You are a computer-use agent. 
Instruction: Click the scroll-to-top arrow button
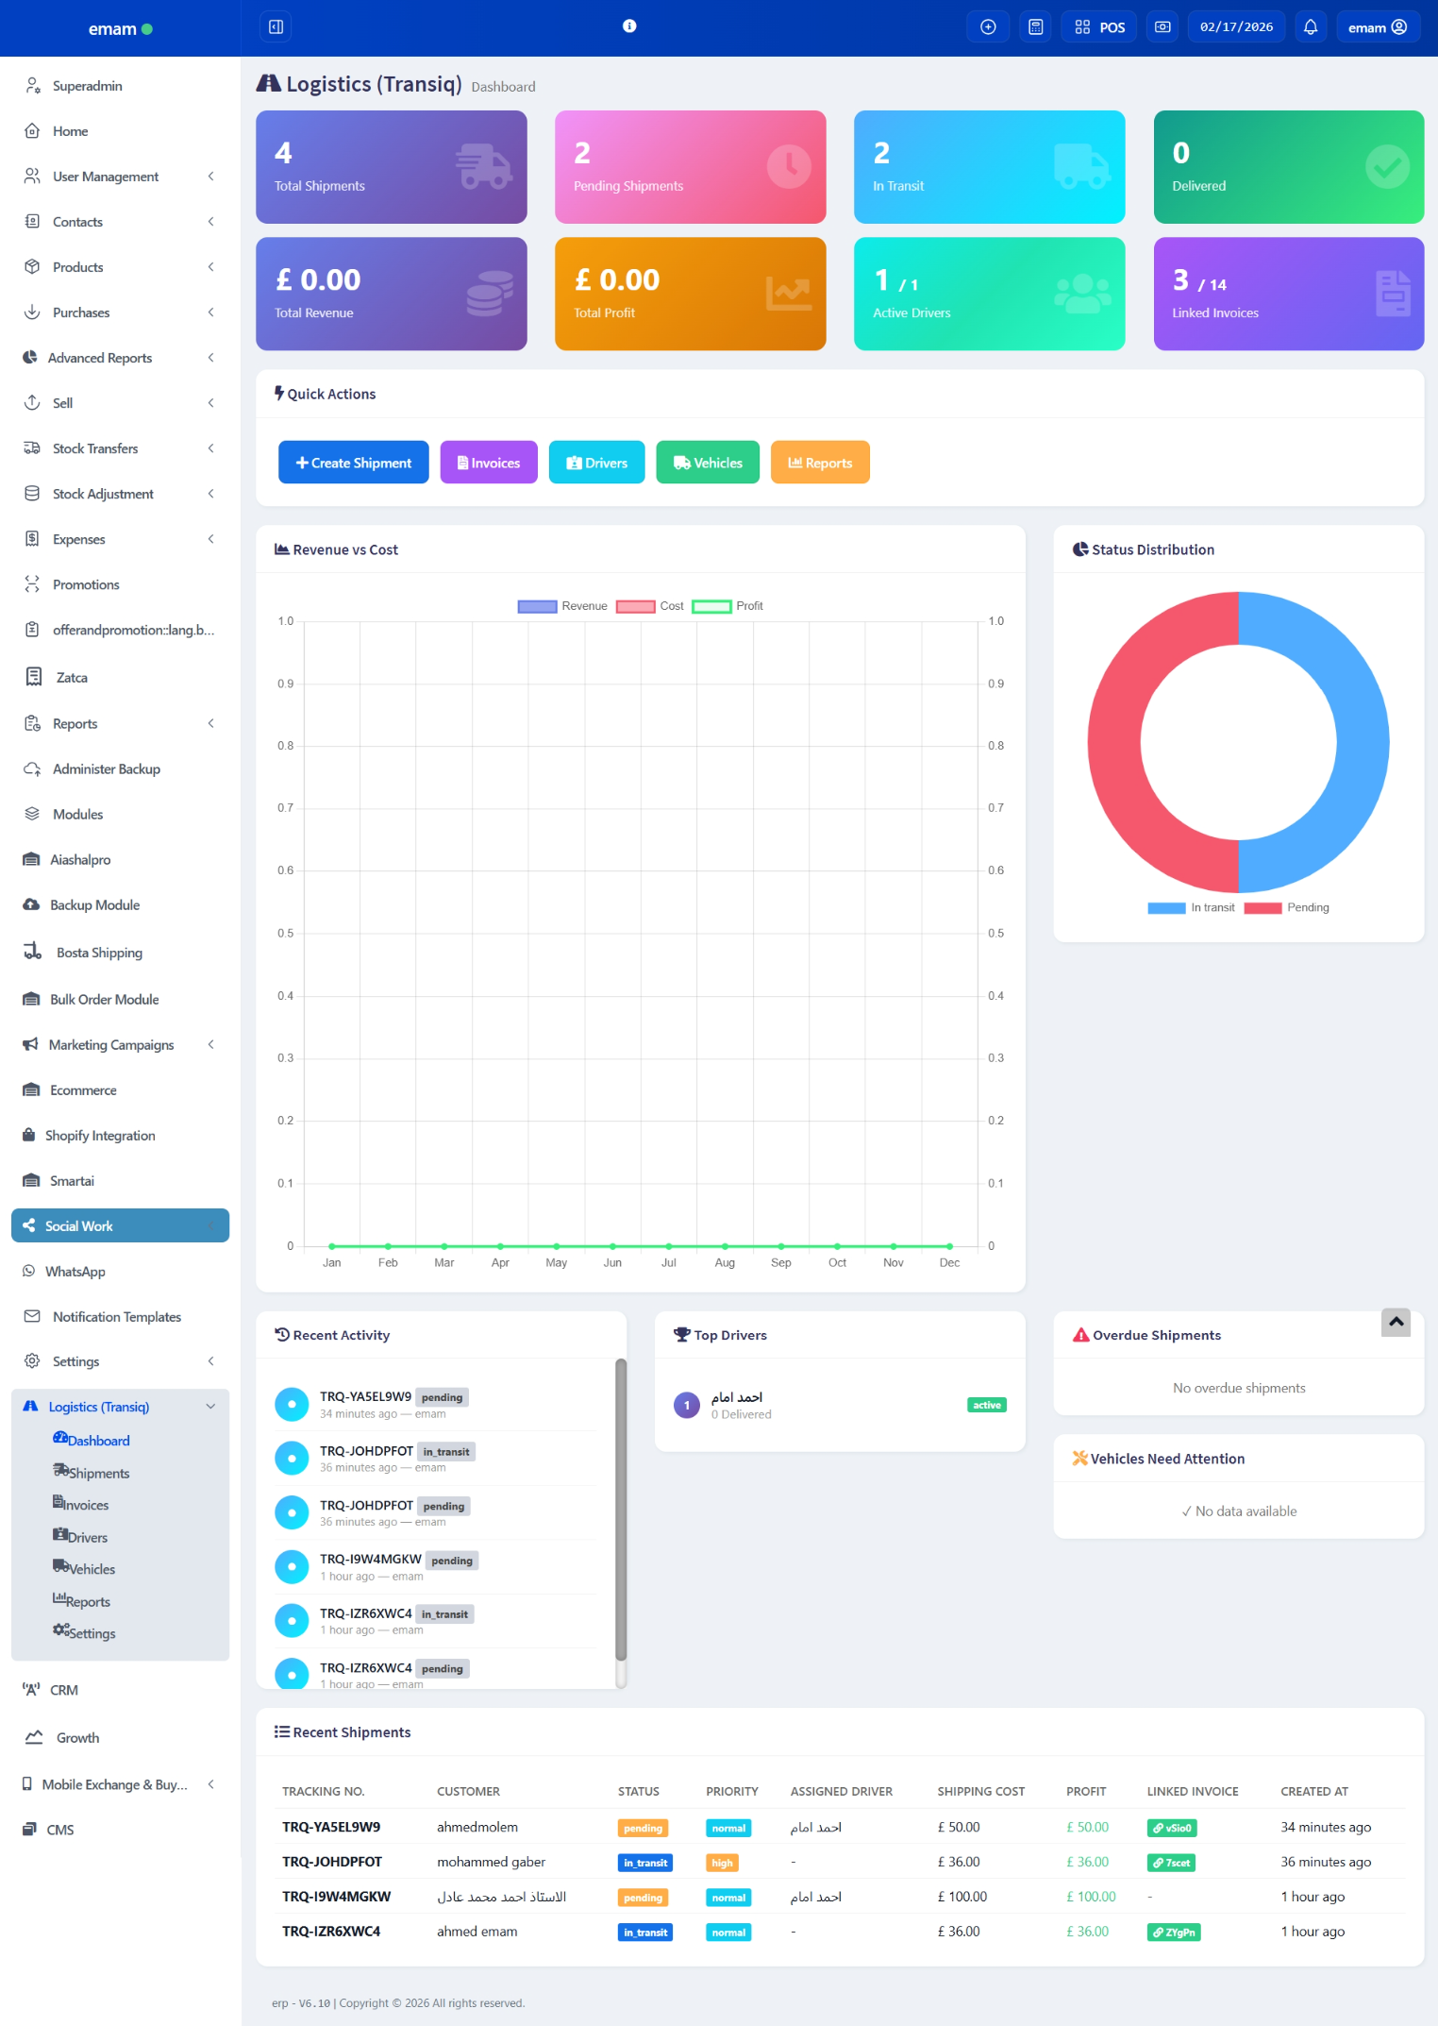click(x=1396, y=1322)
